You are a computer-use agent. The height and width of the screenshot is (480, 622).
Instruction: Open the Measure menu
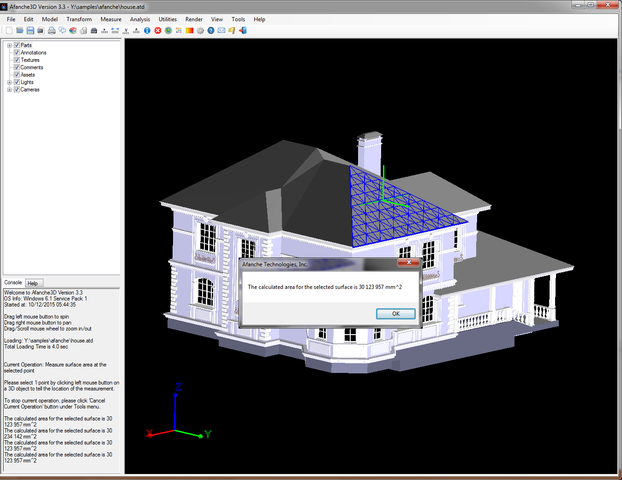click(x=111, y=19)
